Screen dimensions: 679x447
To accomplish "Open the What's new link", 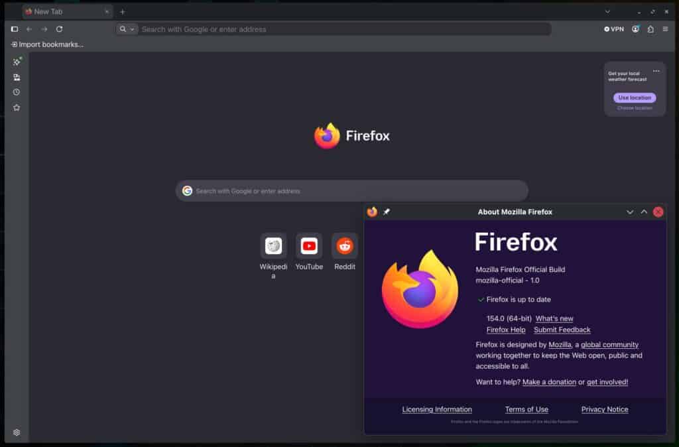I will (554, 319).
